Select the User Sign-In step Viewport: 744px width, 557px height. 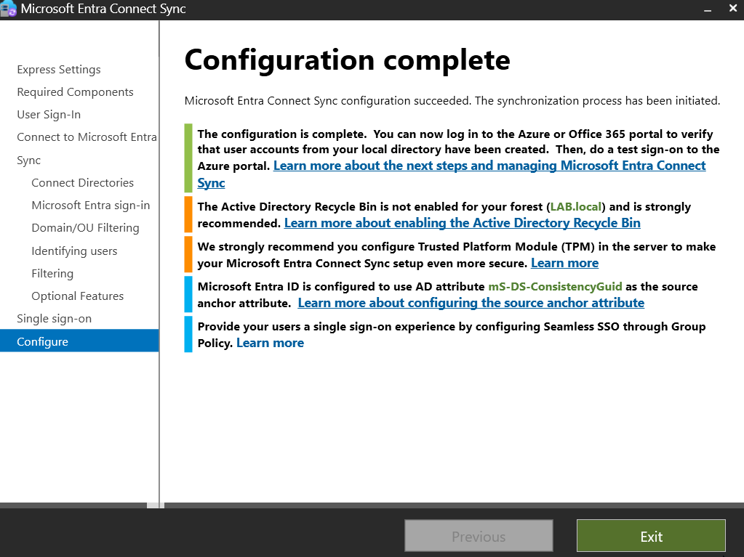coord(49,115)
